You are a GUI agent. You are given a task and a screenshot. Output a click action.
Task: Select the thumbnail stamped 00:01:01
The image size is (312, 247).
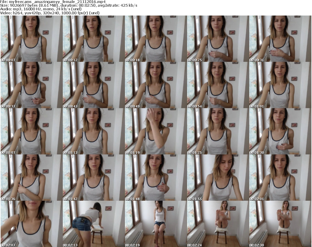(x=280, y=85)
